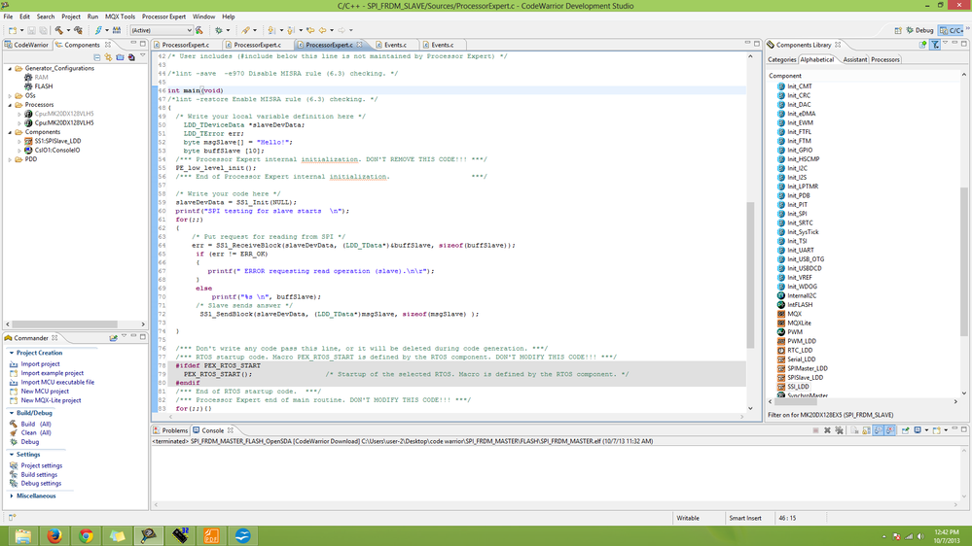The height and width of the screenshot is (546, 972).
Task: Switch to the CodeWarrior view tab
Action: coord(26,45)
